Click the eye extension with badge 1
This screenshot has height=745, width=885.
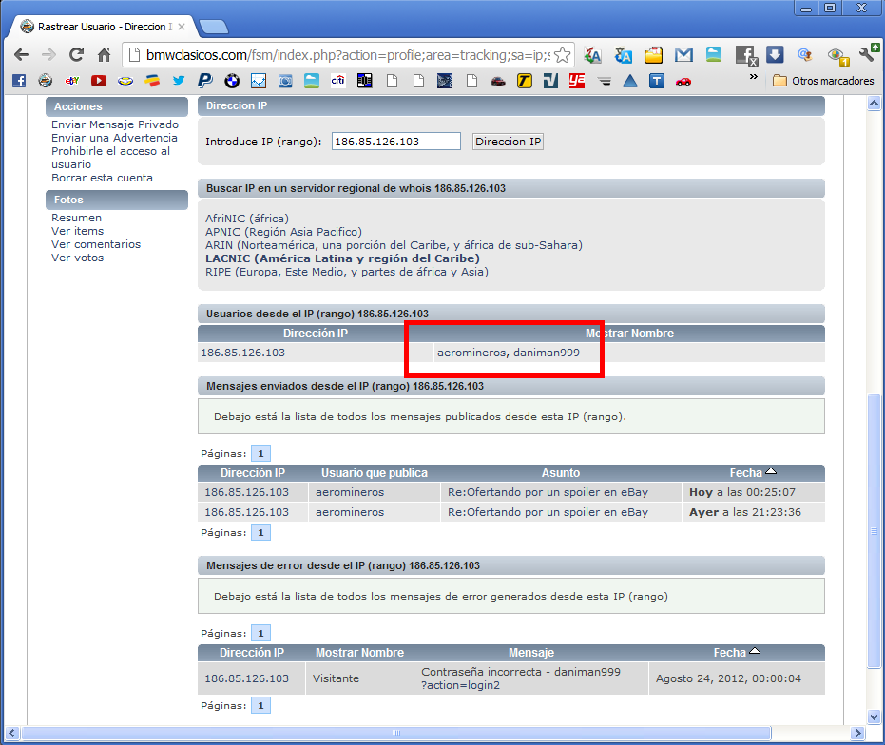click(838, 56)
